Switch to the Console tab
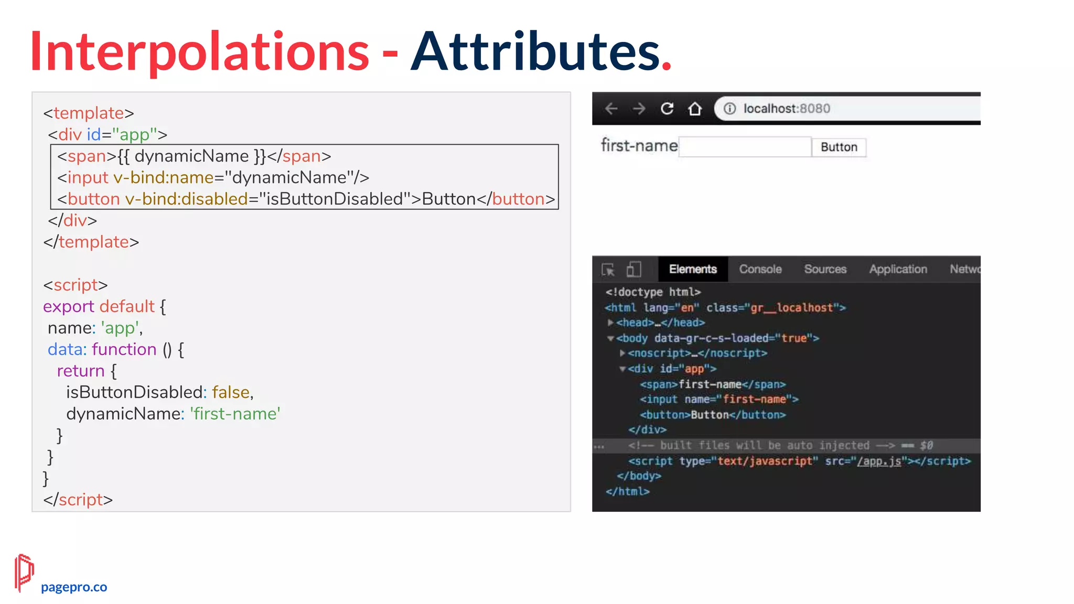 point(760,269)
